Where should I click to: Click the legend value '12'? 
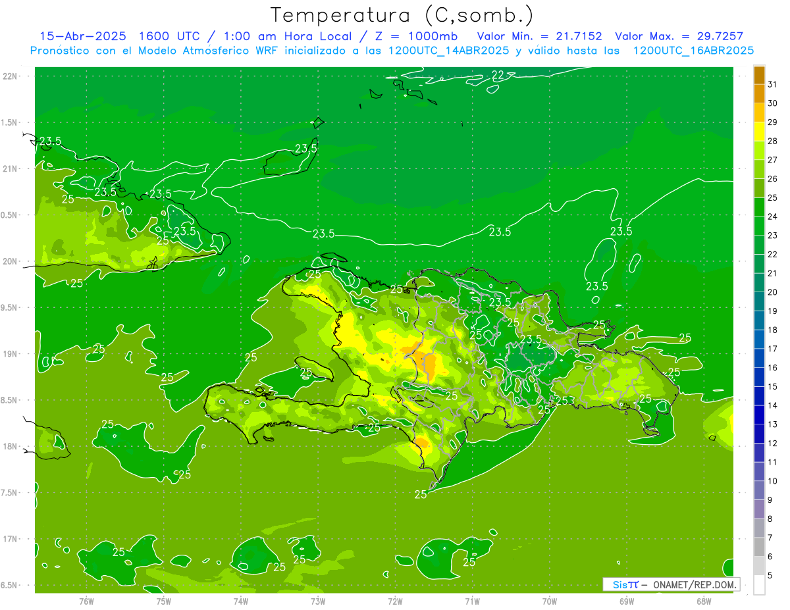[x=773, y=444]
